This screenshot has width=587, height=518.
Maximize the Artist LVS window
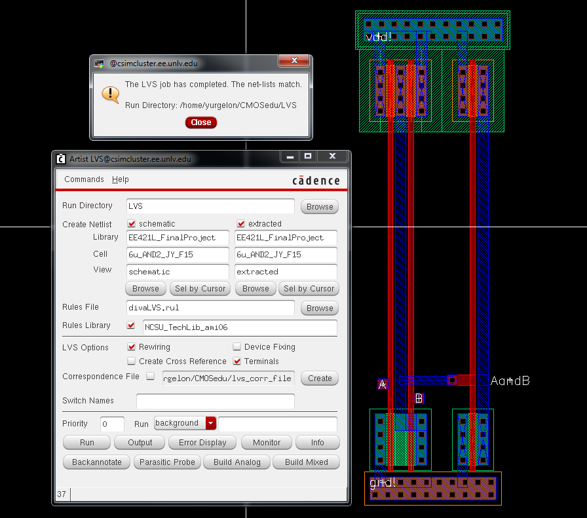(x=308, y=157)
